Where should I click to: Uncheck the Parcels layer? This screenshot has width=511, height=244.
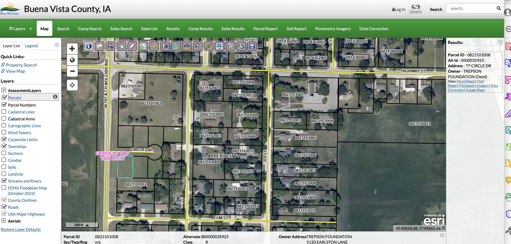coord(4,98)
